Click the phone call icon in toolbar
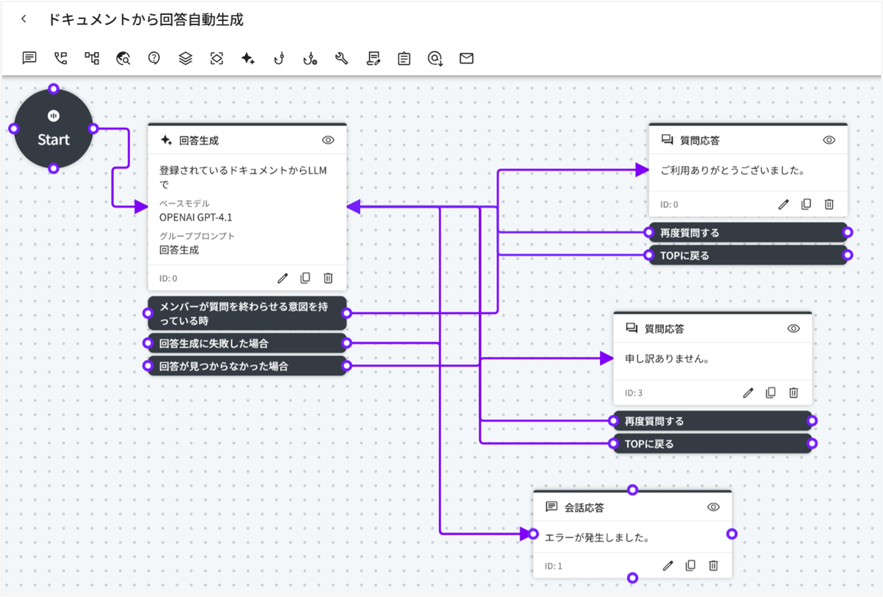Image resolution: width=883 pixels, height=597 pixels. pyautogui.click(x=61, y=58)
